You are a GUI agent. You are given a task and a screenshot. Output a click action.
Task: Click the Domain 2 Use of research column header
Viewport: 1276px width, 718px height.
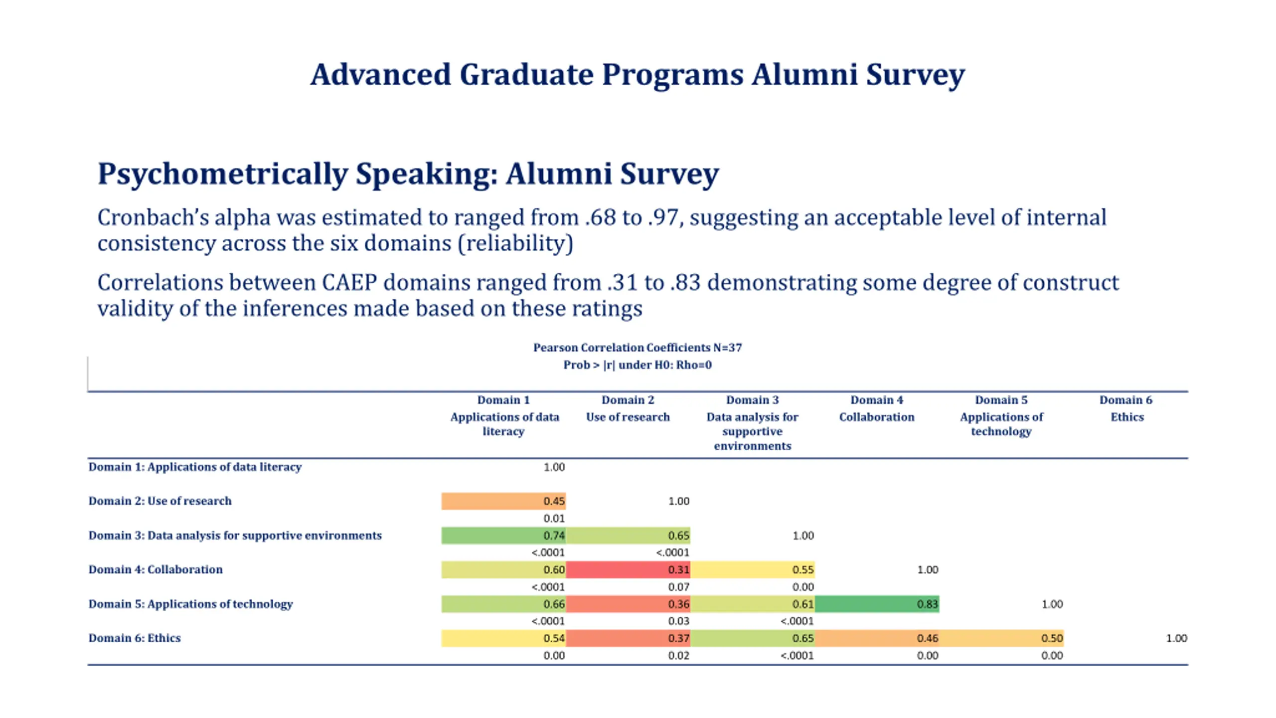[x=628, y=408]
